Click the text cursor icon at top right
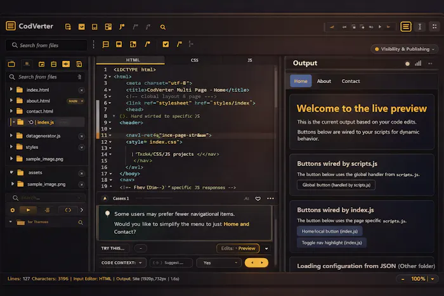This screenshot has width=444, height=296. (x=420, y=27)
